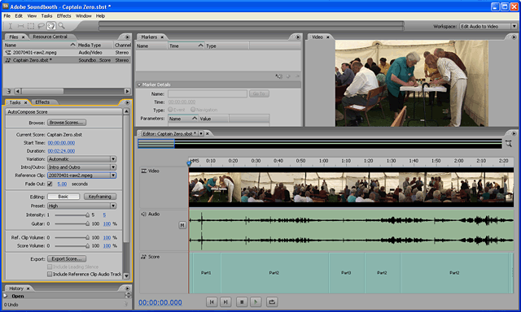Click the Start Time value link
Image resolution: width=521 pixels, height=312 pixels.
61,143
